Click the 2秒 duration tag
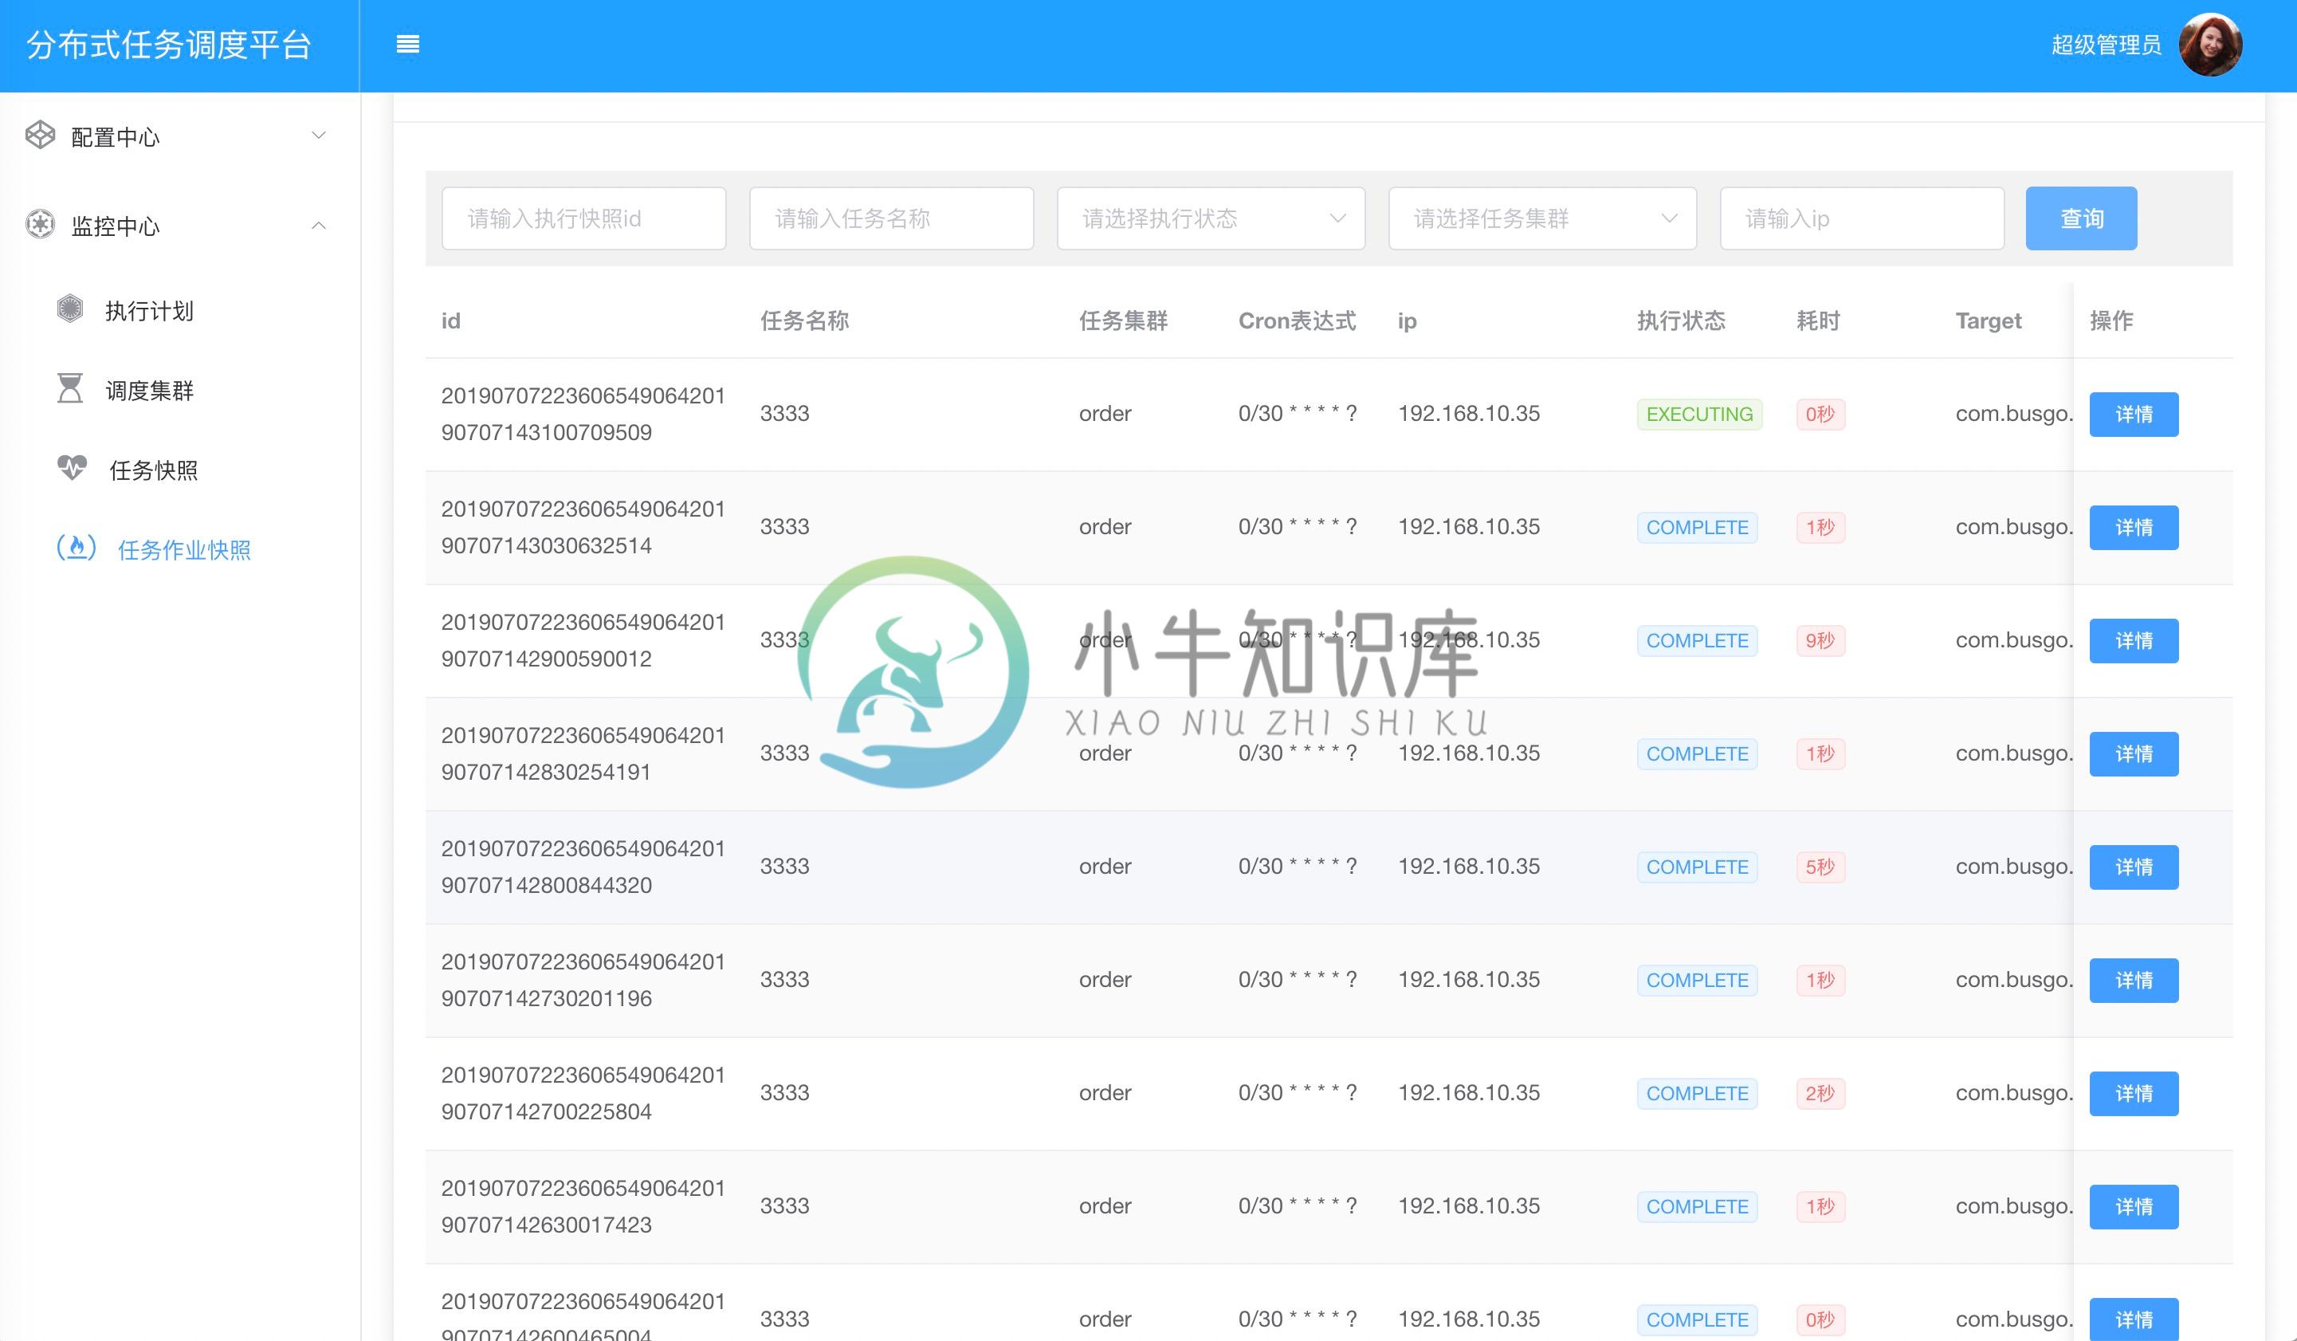2297x1341 pixels. click(x=1820, y=1093)
